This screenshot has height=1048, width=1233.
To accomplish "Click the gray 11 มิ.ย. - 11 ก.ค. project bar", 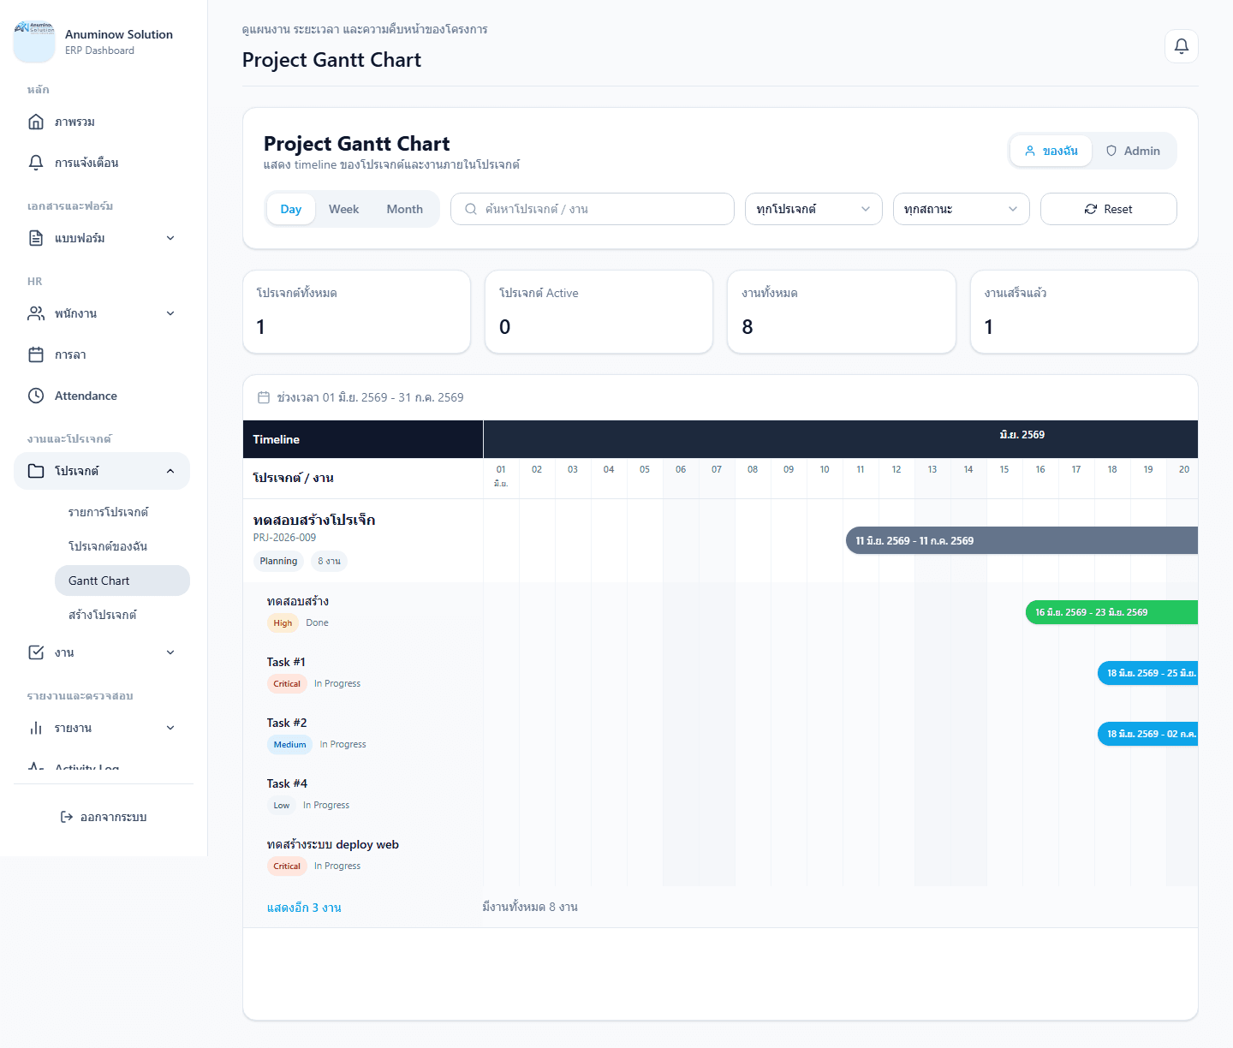I will pos(1022,540).
